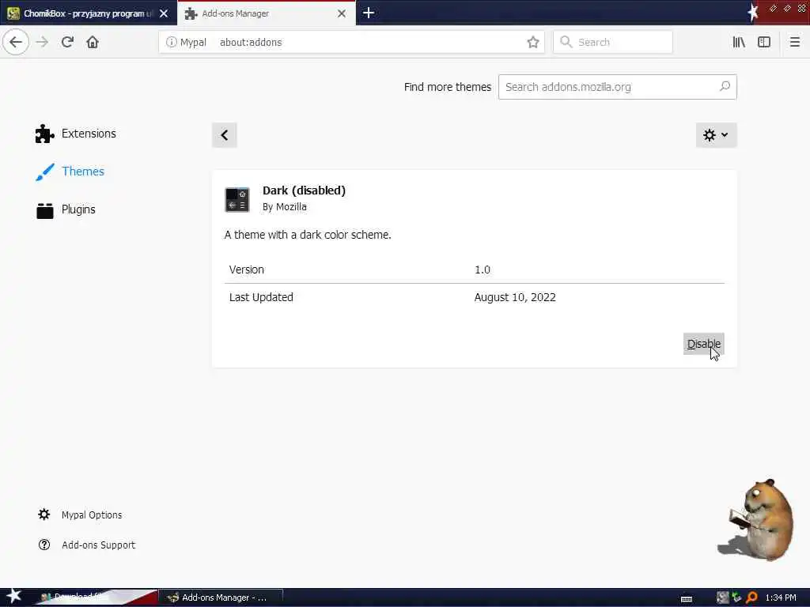810x607 pixels.
Task: Open the Library bookshelf icon
Action: pyautogui.click(x=739, y=43)
